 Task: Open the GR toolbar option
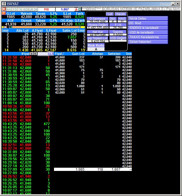pyautogui.click(x=30, y=9)
